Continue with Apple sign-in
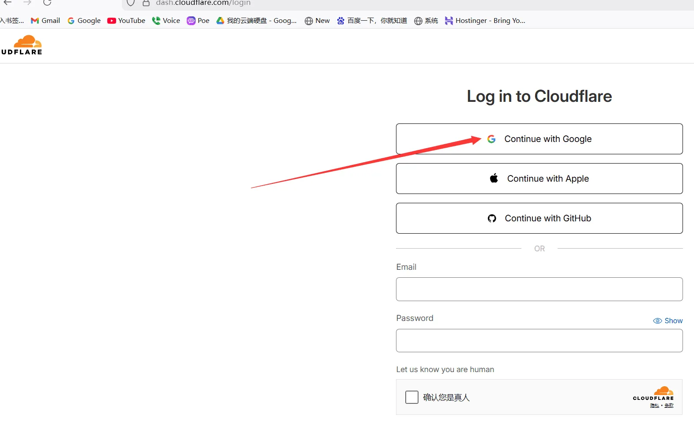This screenshot has height=425, width=694. [x=539, y=179]
